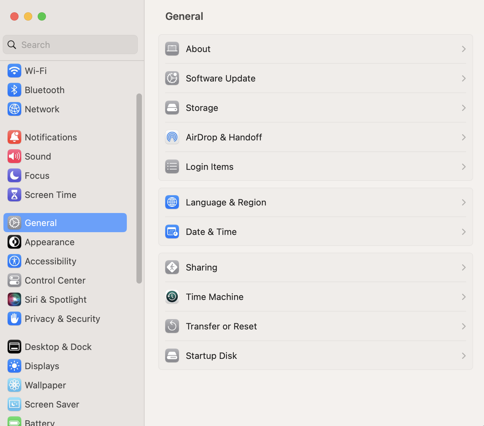Screen dimensions: 484x426
Task: Open Software Update
Action: pyautogui.click(x=220, y=78)
